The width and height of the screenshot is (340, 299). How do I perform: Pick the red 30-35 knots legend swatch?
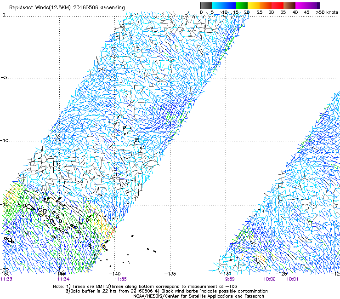coord(278,6)
